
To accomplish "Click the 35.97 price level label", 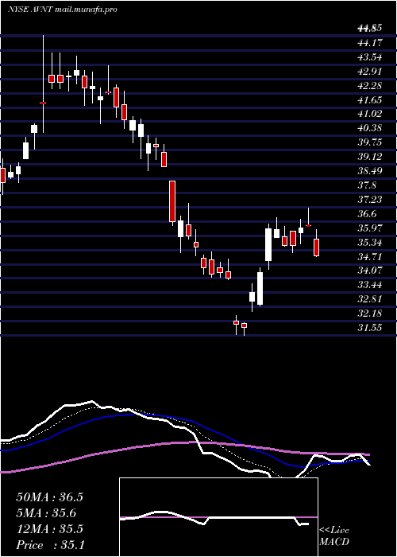I will [370, 228].
